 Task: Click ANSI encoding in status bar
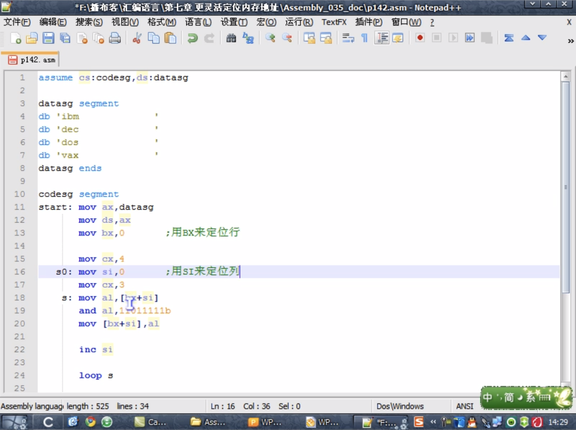pyautogui.click(x=465, y=406)
